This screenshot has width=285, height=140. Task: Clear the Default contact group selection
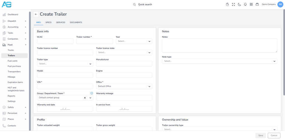85,98
